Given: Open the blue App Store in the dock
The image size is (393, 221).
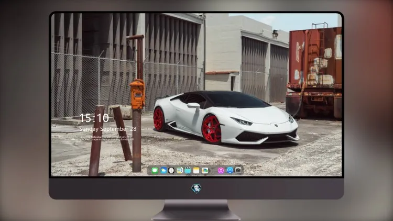Looking at the screenshot, I should pyautogui.click(x=230, y=170).
